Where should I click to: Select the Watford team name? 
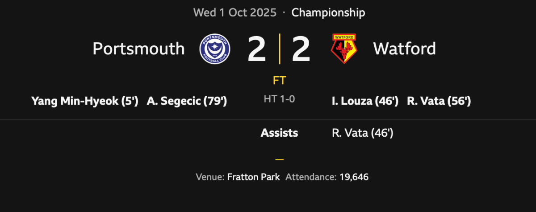coord(404,49)
